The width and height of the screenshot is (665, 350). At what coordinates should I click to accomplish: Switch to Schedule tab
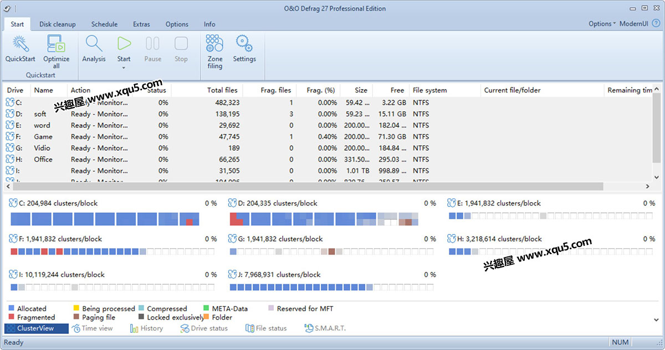(104, 24)
